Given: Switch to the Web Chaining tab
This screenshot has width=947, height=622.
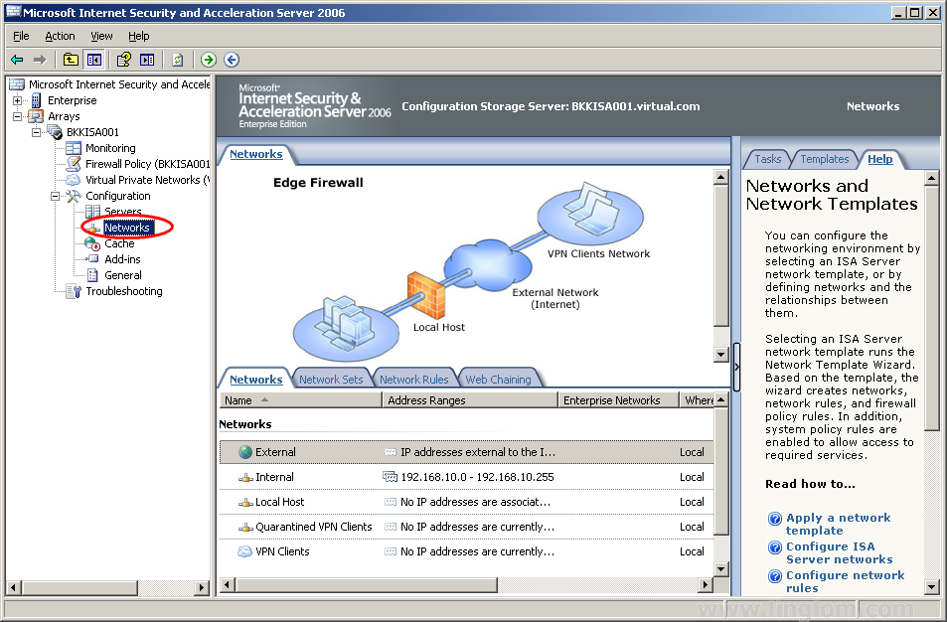Looking at the screenshot, I should 498,380.
